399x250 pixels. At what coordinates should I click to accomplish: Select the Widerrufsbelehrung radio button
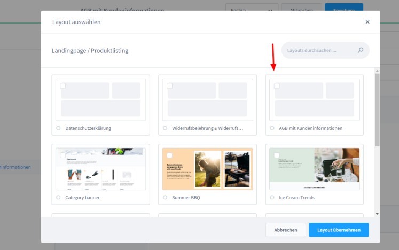[165, 128]
